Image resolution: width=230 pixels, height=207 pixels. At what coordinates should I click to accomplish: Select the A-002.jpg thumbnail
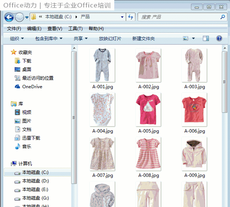tap(148, 65)
